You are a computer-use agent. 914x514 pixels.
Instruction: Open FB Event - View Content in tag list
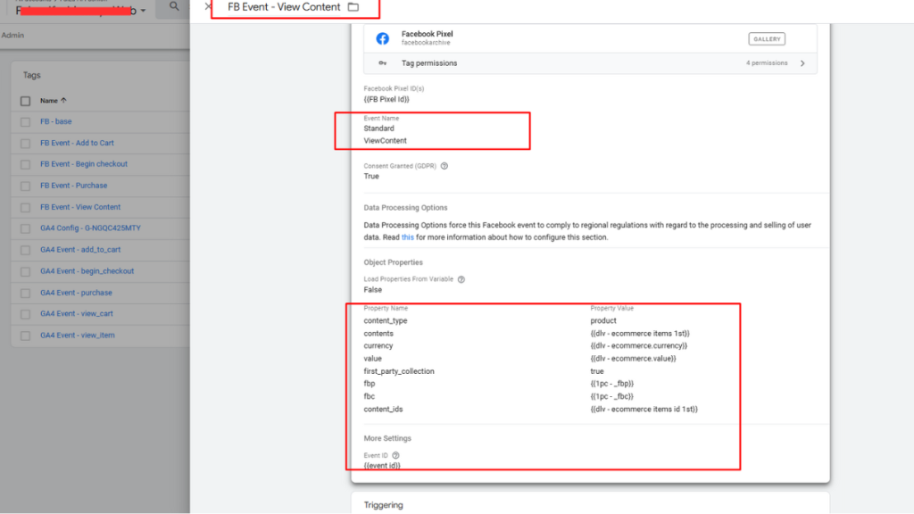coord(80,207)
